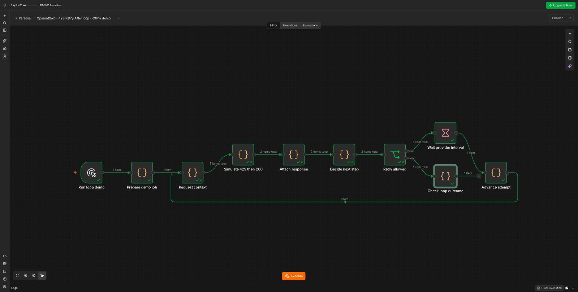Zoom out on the canvas
The height and width of the screenshot is (292, 578).
point(34,276)
